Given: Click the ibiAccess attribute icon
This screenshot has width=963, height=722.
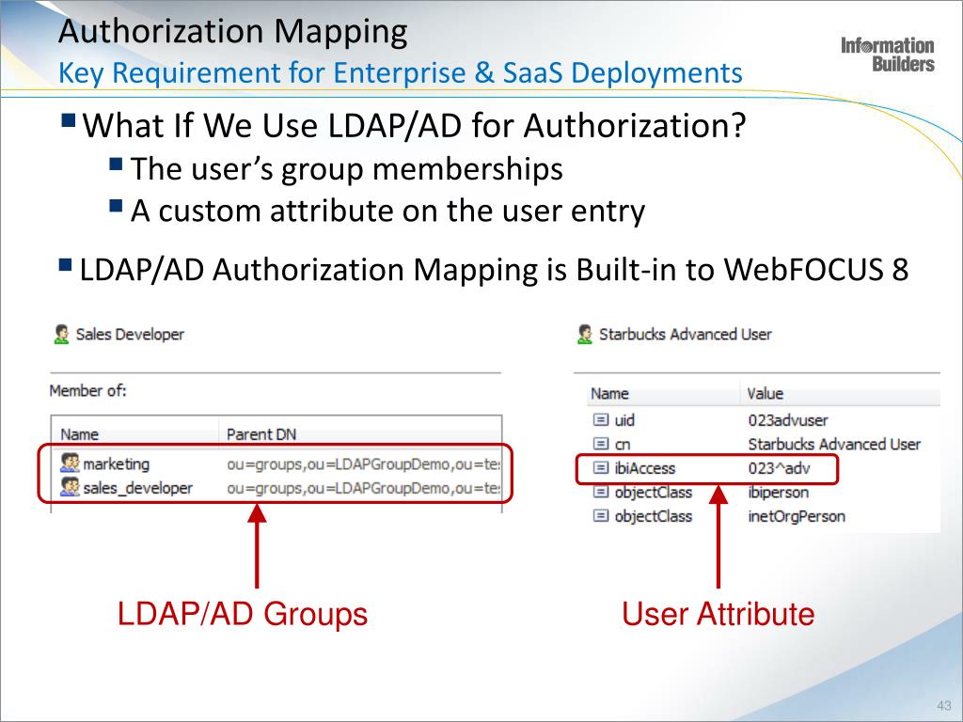Looking at the screenshot, I should click(601, 468).
